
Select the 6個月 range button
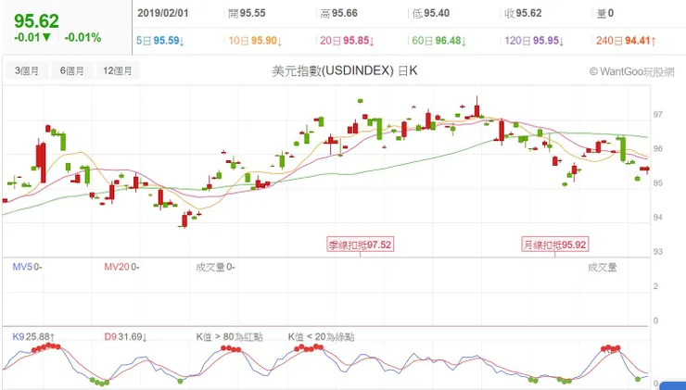click(72, 70)
